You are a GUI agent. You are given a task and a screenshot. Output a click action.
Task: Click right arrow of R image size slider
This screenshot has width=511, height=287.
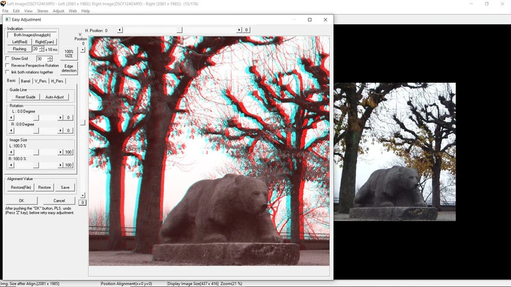(x=60, y=165)
